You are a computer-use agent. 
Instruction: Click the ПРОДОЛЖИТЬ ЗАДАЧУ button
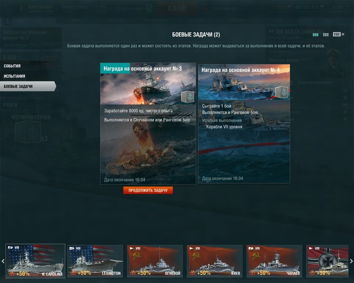[x=148, y=190]
